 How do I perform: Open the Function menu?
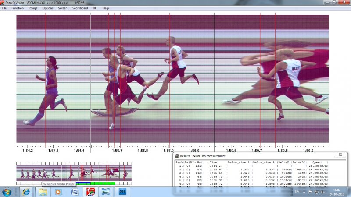tap(18, 8)
